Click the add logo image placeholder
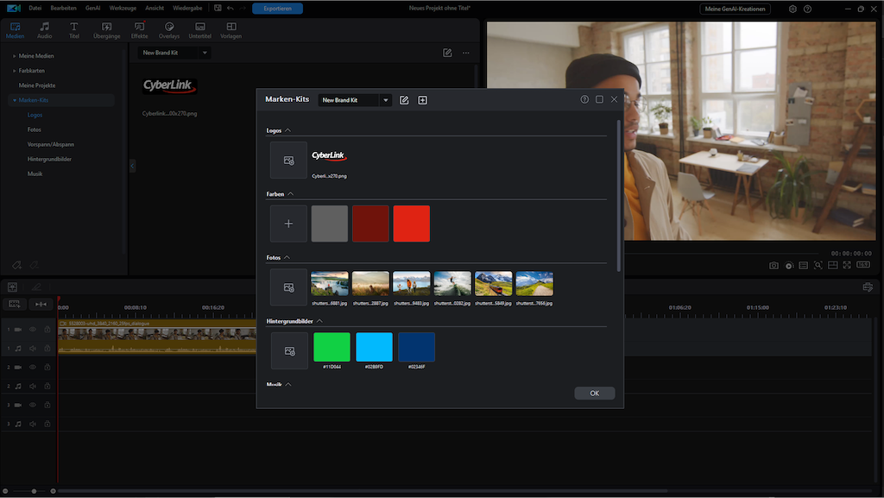Image resolution: width=884 pixels, height=498 pixels. pyautogui.click(x=288, y=161)
